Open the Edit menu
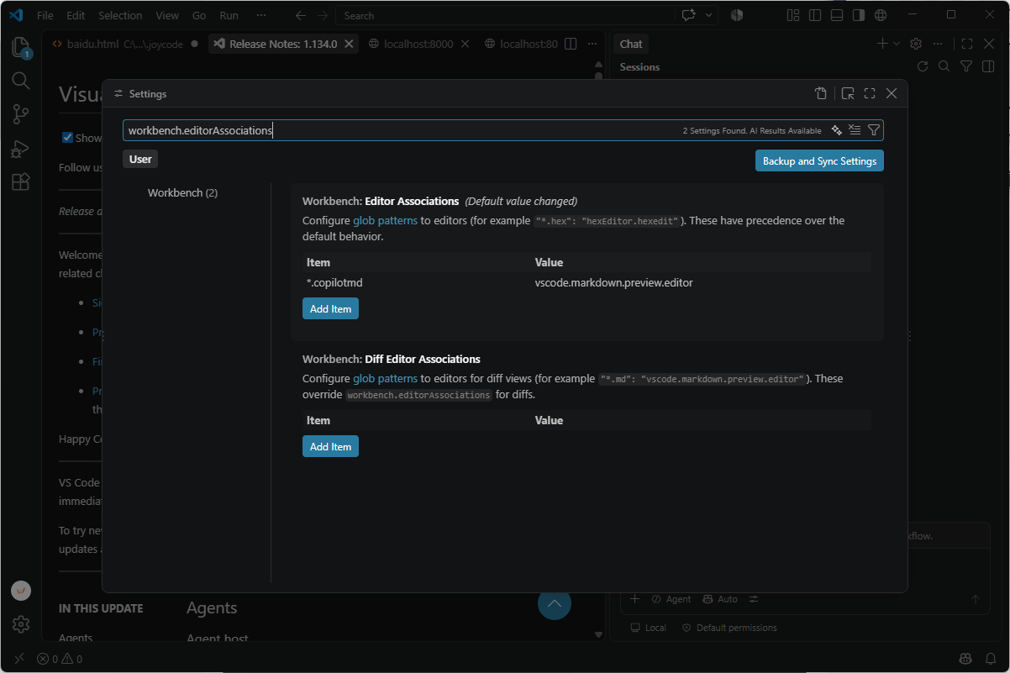This screenshot has height=673, width=1010. tap(76, 15)
